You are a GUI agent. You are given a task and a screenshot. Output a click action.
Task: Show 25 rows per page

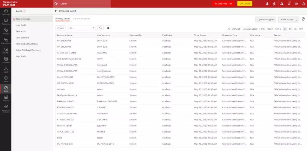(x=285, y=29)
